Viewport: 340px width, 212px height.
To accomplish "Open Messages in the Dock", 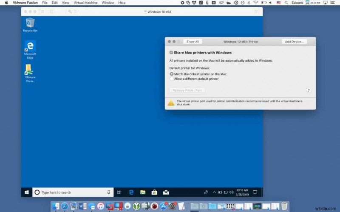I will tap(91, 206).
